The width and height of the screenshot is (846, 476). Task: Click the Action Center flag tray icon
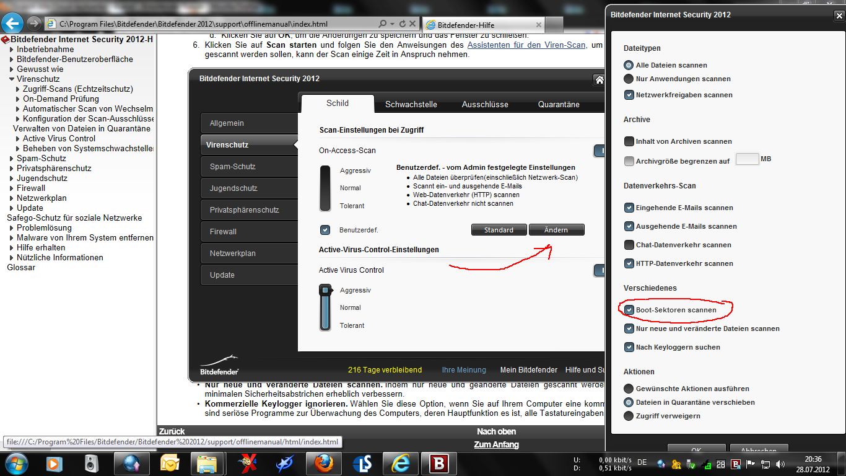[x=750, y=464]
